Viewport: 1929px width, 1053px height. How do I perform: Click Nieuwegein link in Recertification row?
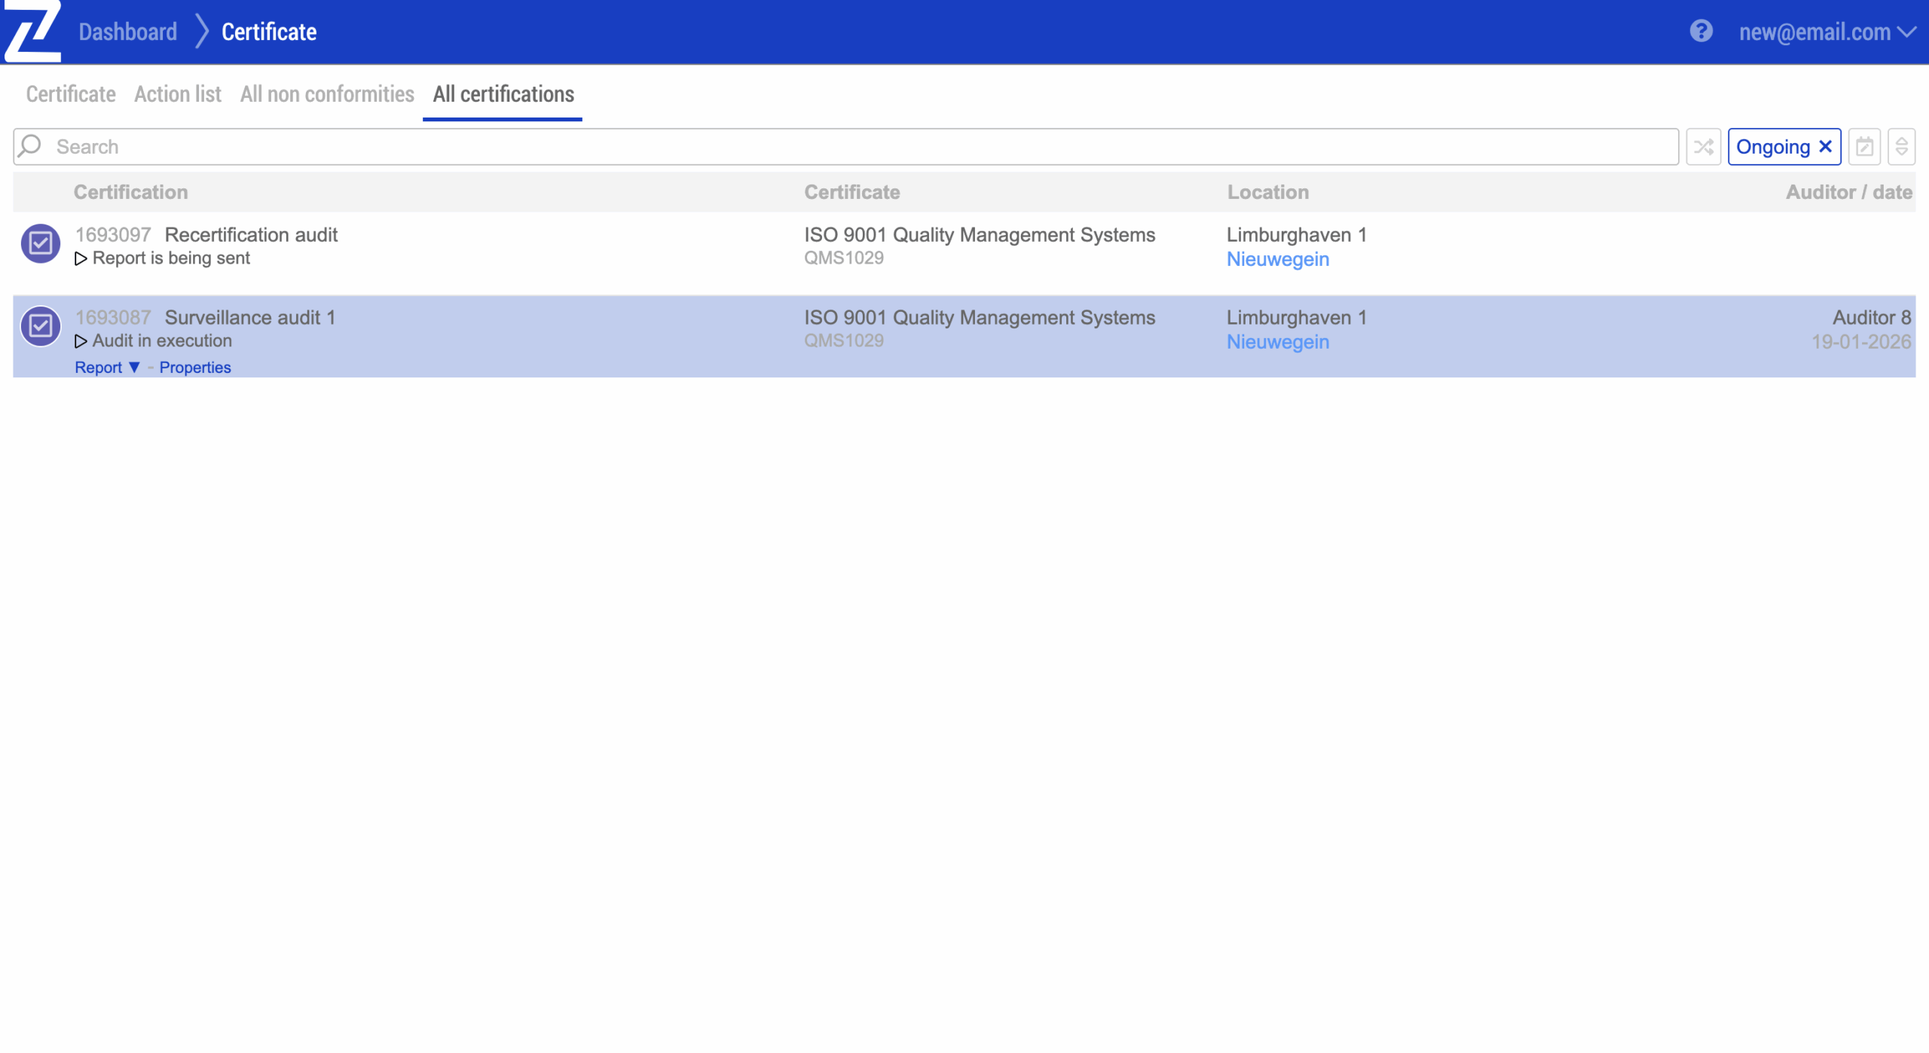click(1277, 259)
